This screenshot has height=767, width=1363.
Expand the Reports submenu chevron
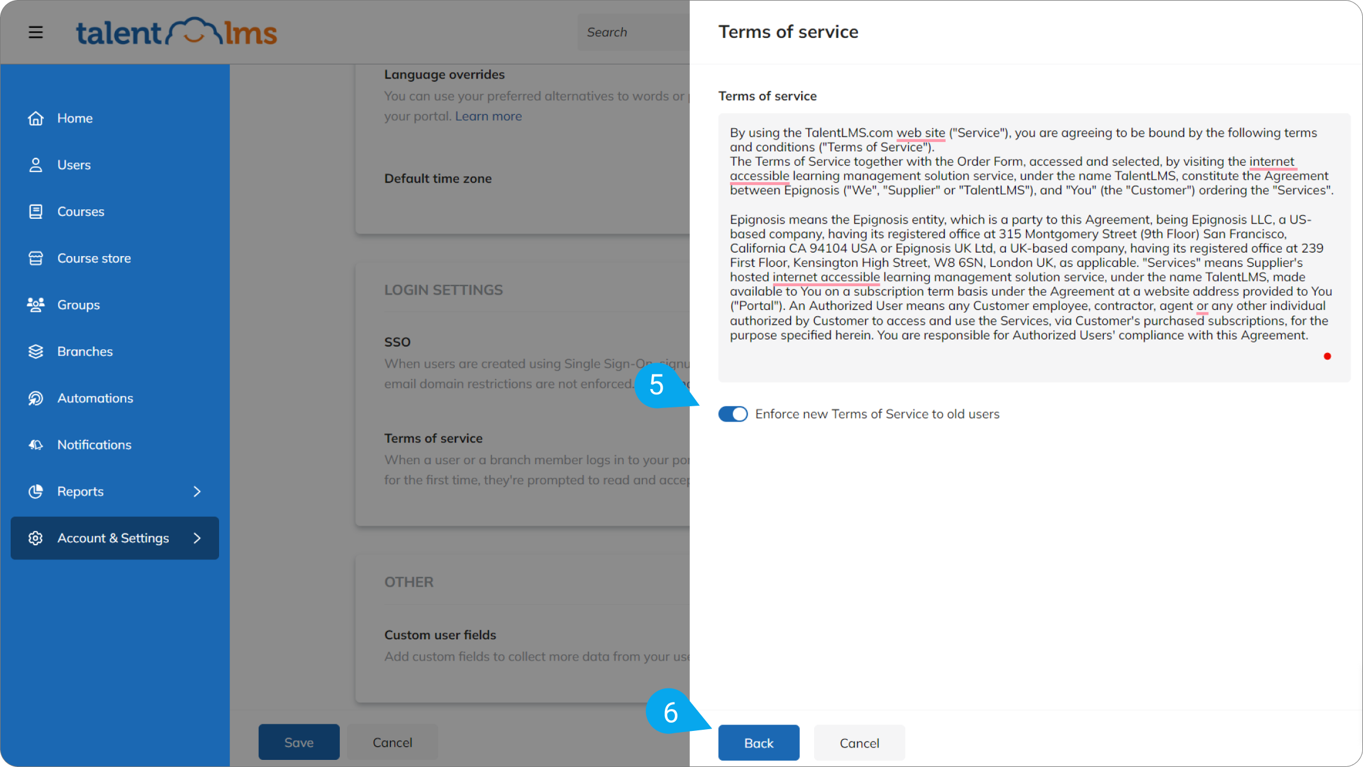(x=197, y=491)
